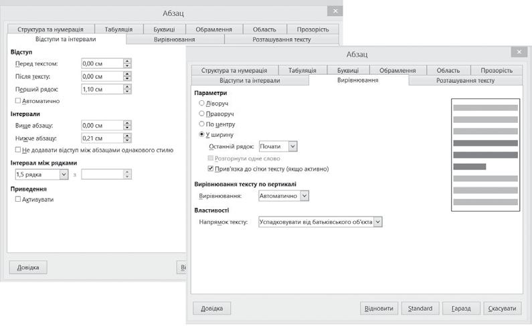
Task: Open Розташування тексту tab in front window
Action: [x=466, y=81]
